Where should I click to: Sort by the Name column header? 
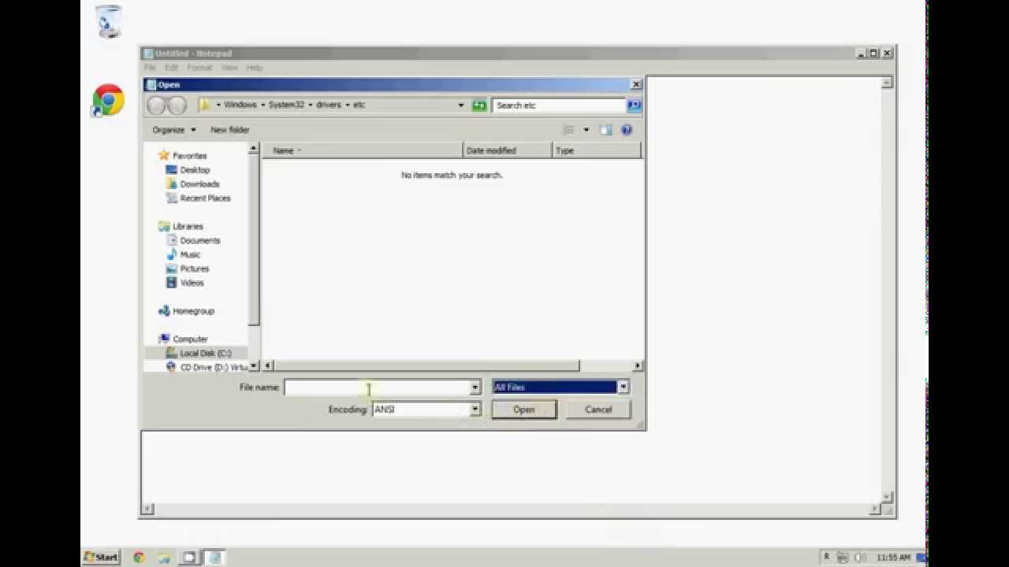pos(363,150)
